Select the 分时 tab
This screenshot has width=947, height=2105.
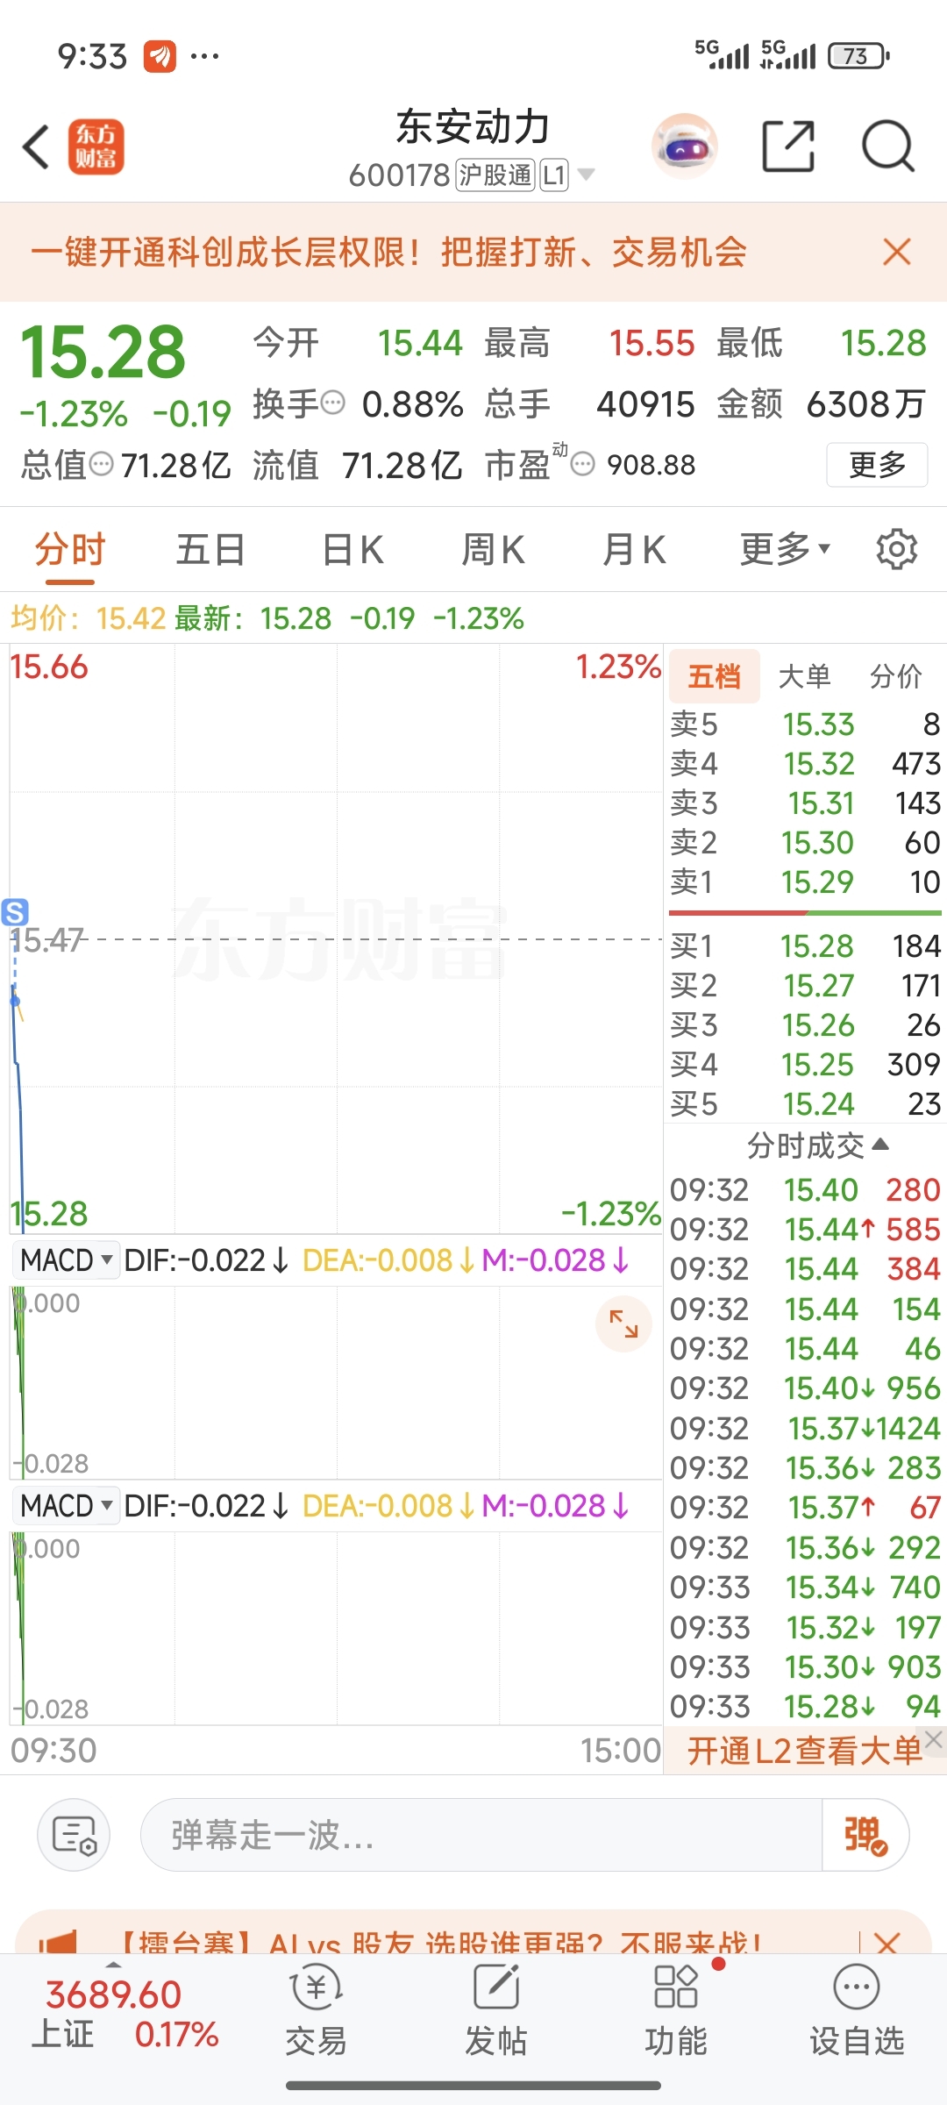pos(70,550)
